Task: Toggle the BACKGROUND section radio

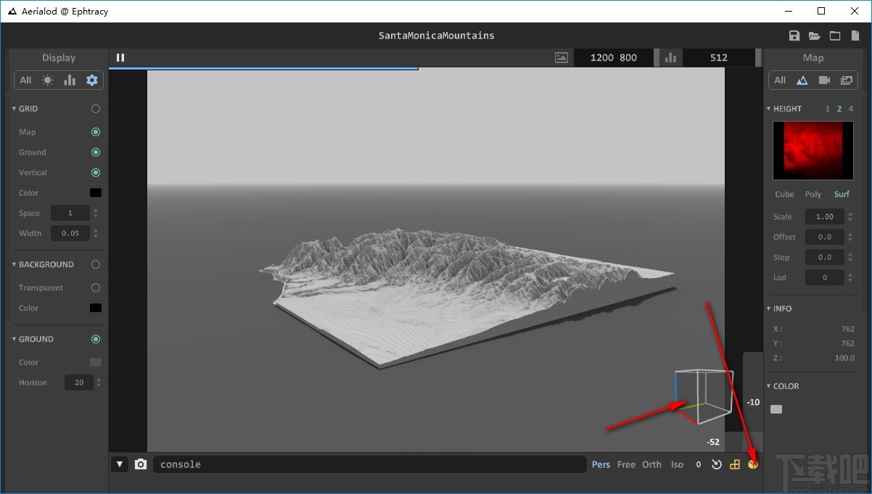Action: pos(96,264)
